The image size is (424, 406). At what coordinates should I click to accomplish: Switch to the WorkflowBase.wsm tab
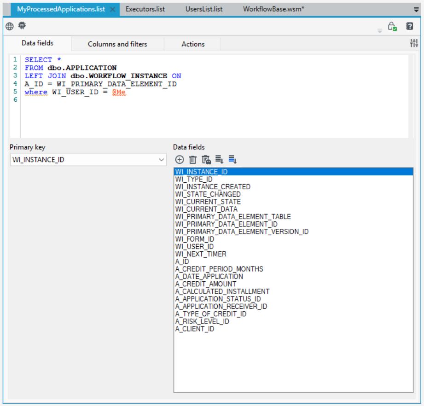tap(273, 9)
